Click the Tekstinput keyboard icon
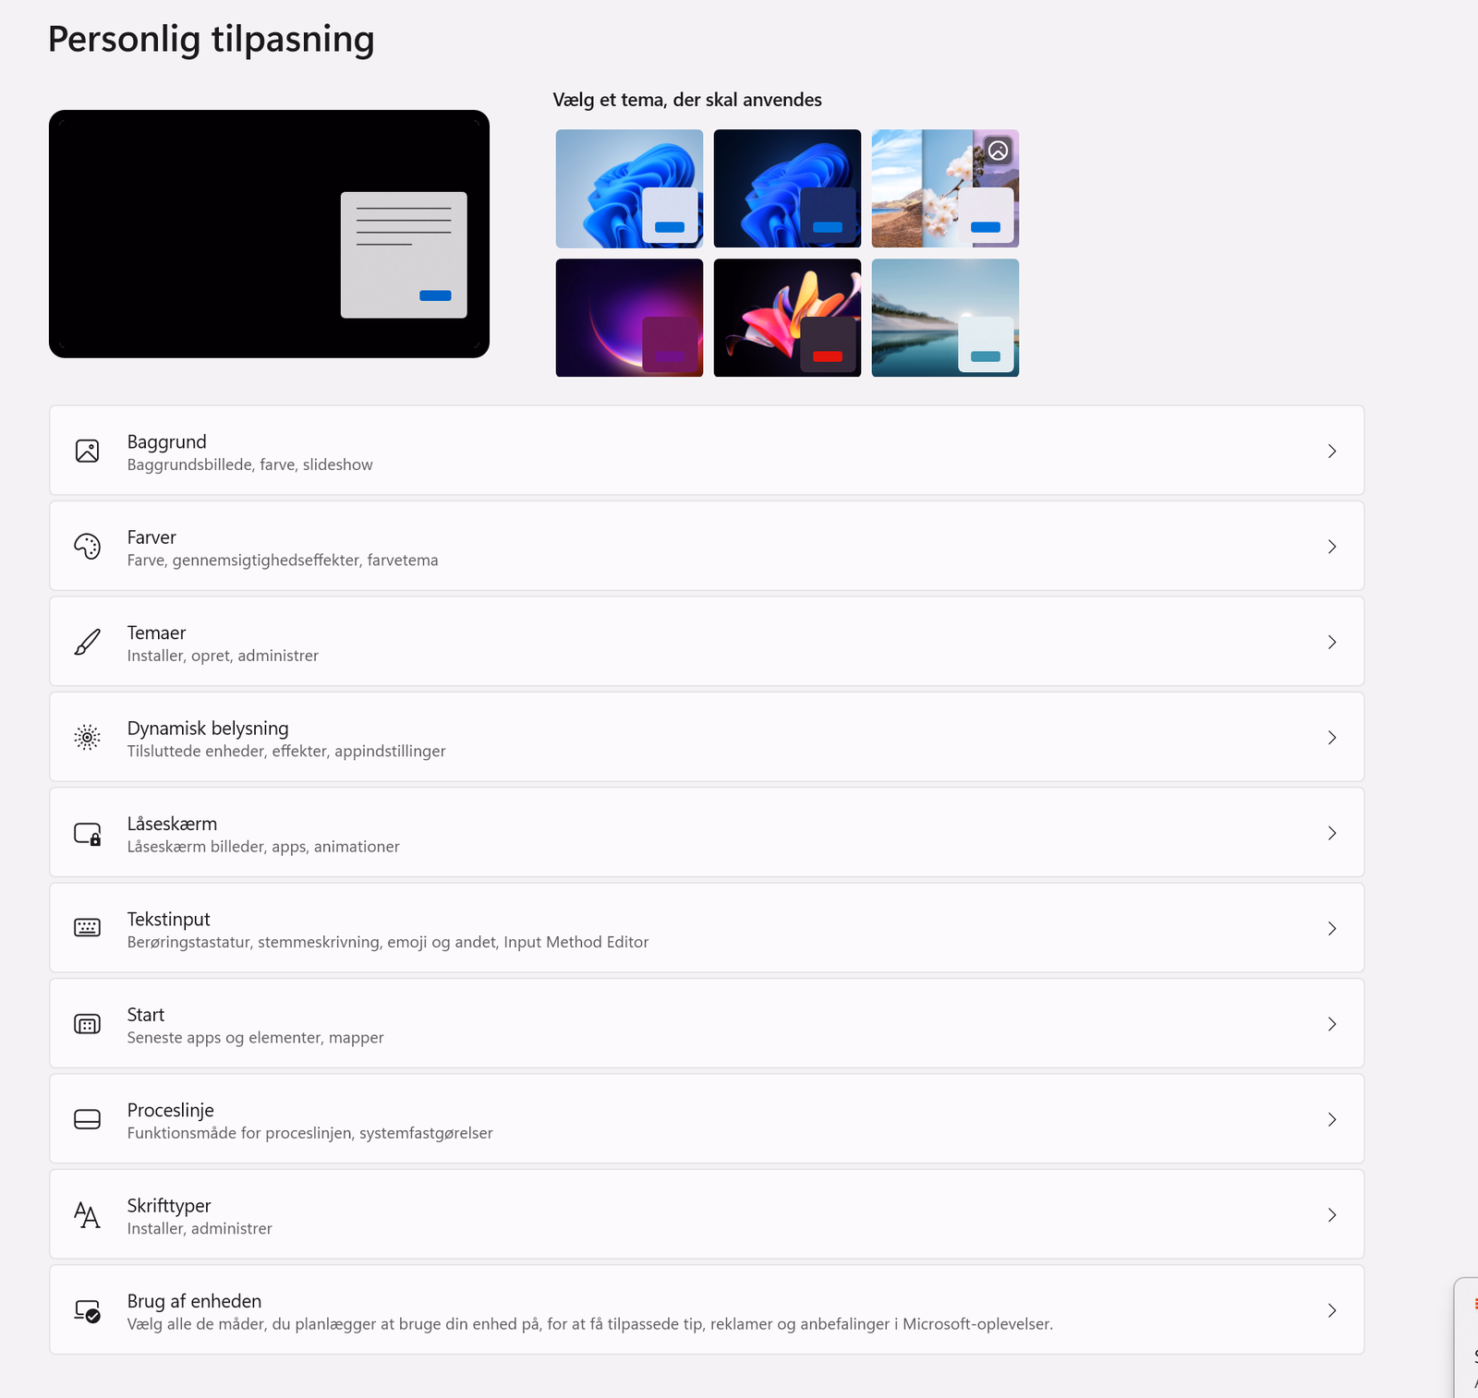Viewport: 1478px width, 1398px height. [x=87, y=928]
